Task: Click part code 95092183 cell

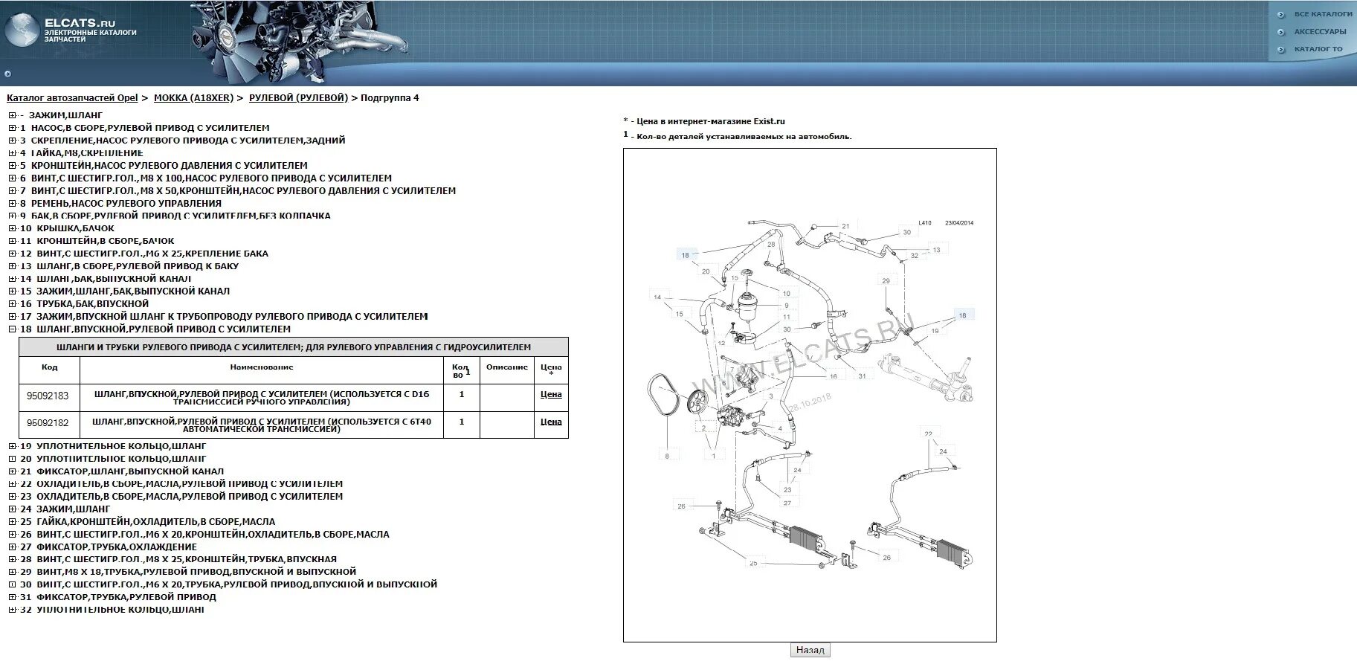Action: point(48,396)
